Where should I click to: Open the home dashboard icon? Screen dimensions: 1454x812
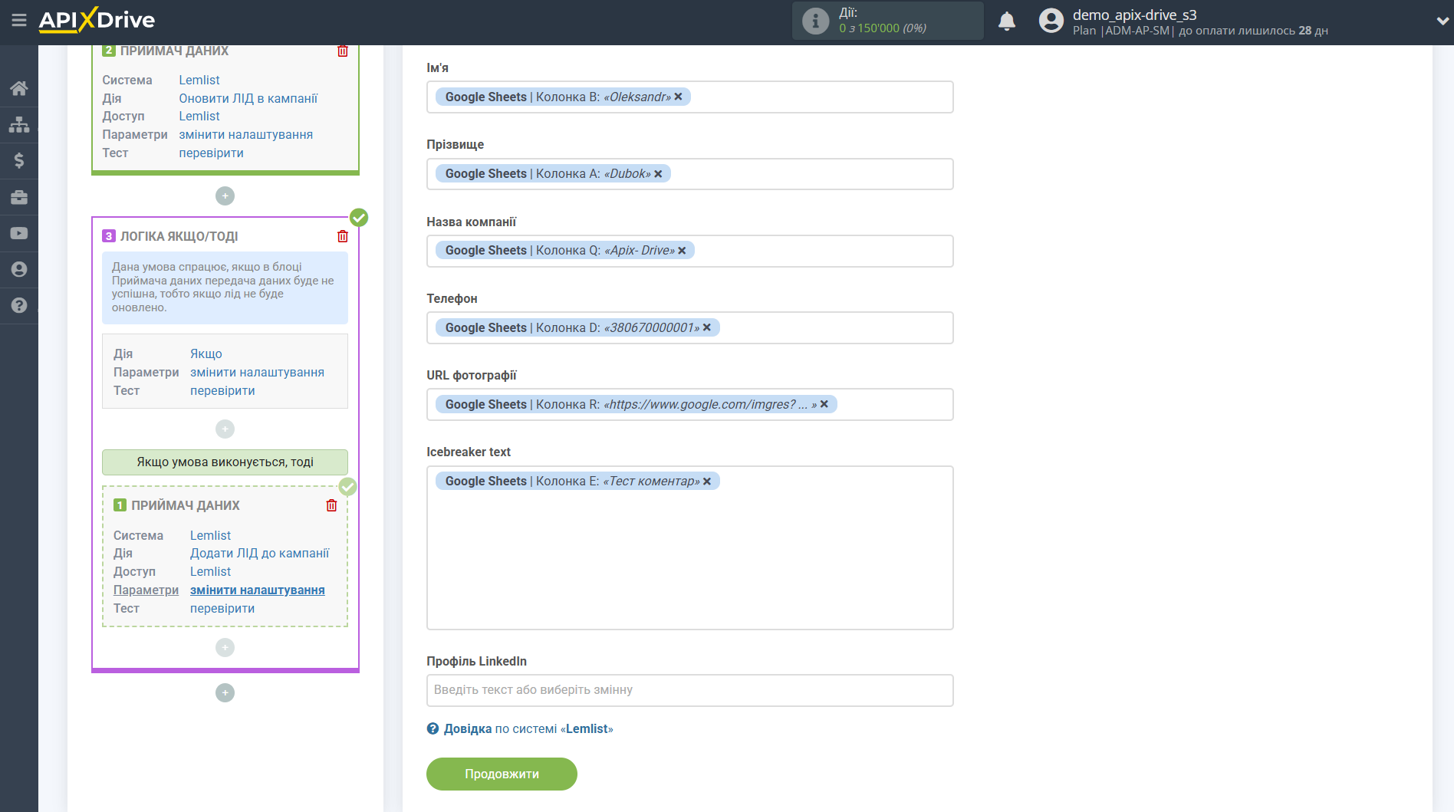[x=19, y=88]
